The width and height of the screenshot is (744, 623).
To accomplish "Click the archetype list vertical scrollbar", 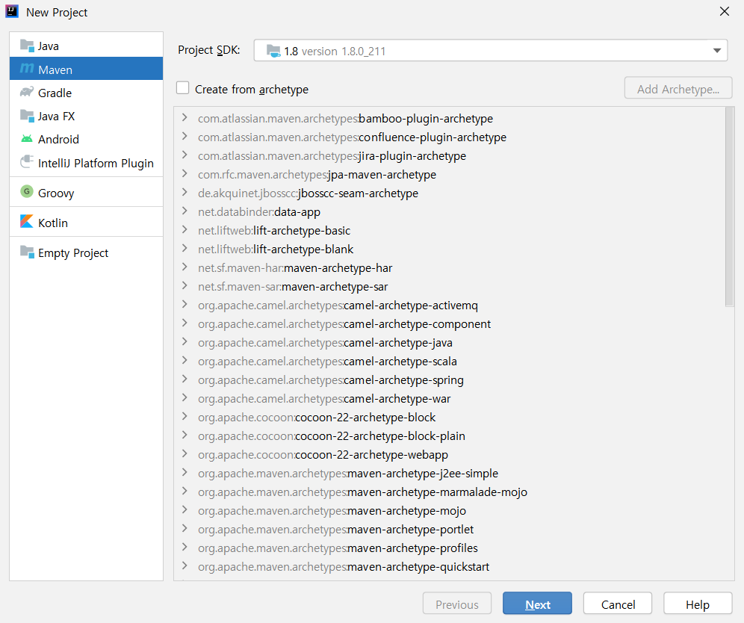I will [729, 207].
